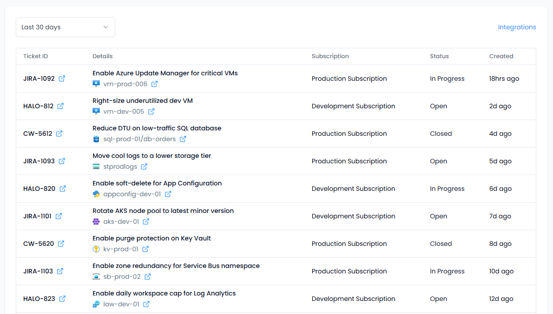Open ticket ID JIRA-1093
The width and height of the screenshot is (553, 314).
(39, 161)
